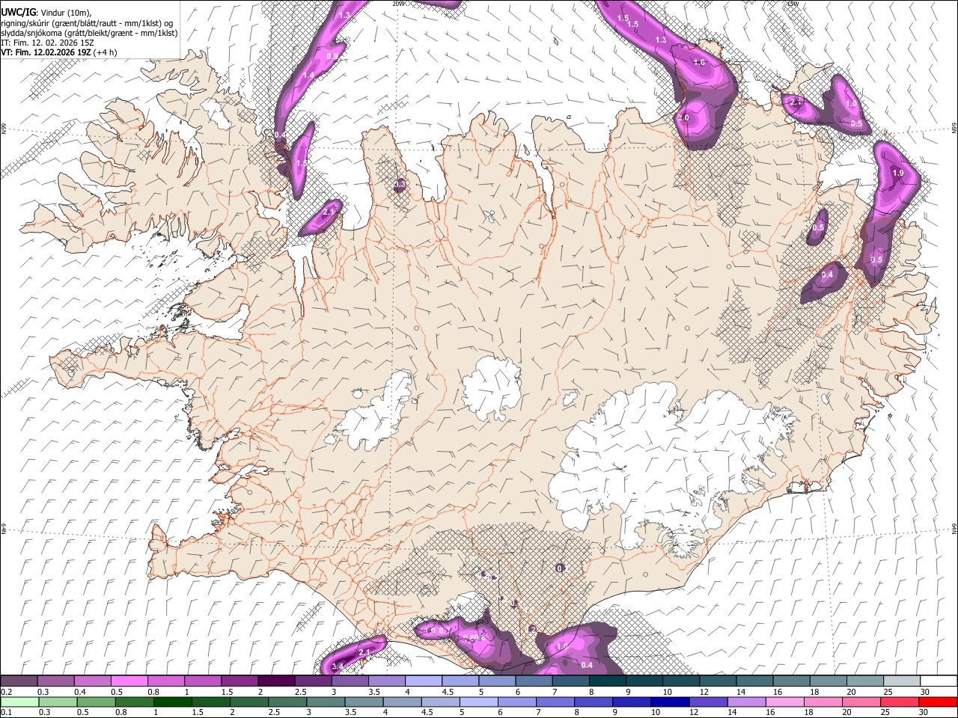This screenshot has height=718, width=958.
Task: Click the 20W longitude label
Action: click(397, 4)
